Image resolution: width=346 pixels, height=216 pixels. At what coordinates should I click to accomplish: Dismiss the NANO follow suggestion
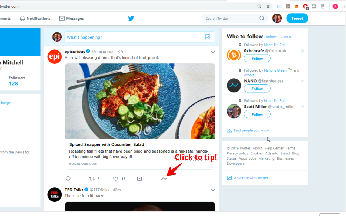pos(302,81)
